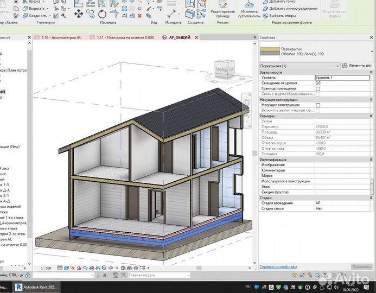Click the Уровень 1 level input field

(342, 78)
